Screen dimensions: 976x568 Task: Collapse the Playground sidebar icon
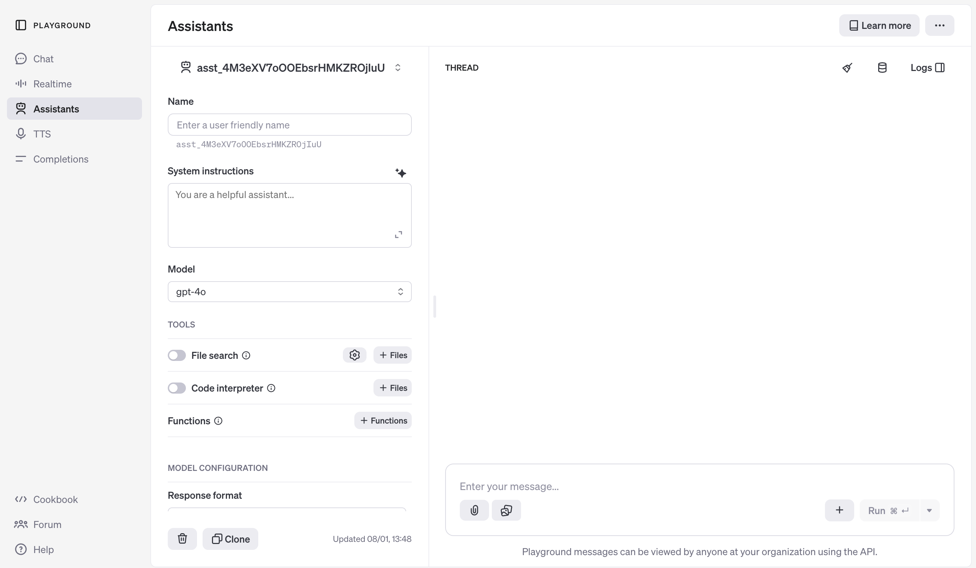point(21,25)
